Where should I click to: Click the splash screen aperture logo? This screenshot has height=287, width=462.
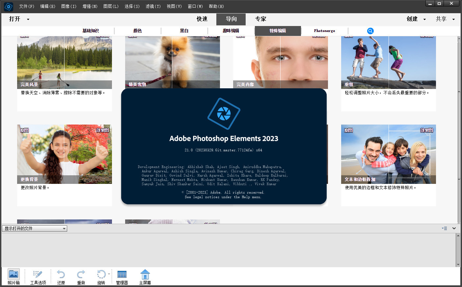[224, 114]
